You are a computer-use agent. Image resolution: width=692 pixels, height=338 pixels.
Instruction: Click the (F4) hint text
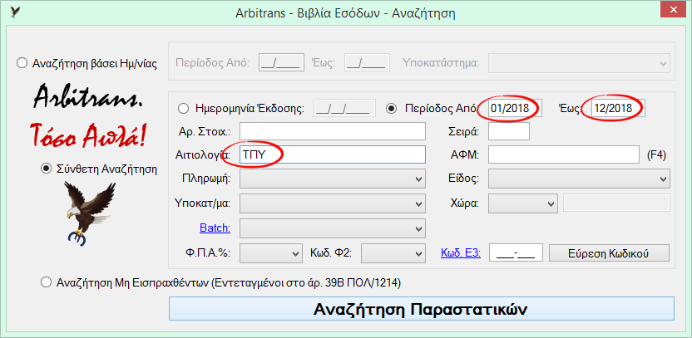pos(656,155)
